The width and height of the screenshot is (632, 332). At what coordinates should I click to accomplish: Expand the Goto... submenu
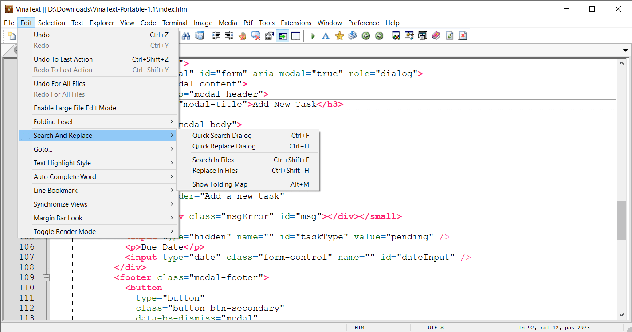98,149
